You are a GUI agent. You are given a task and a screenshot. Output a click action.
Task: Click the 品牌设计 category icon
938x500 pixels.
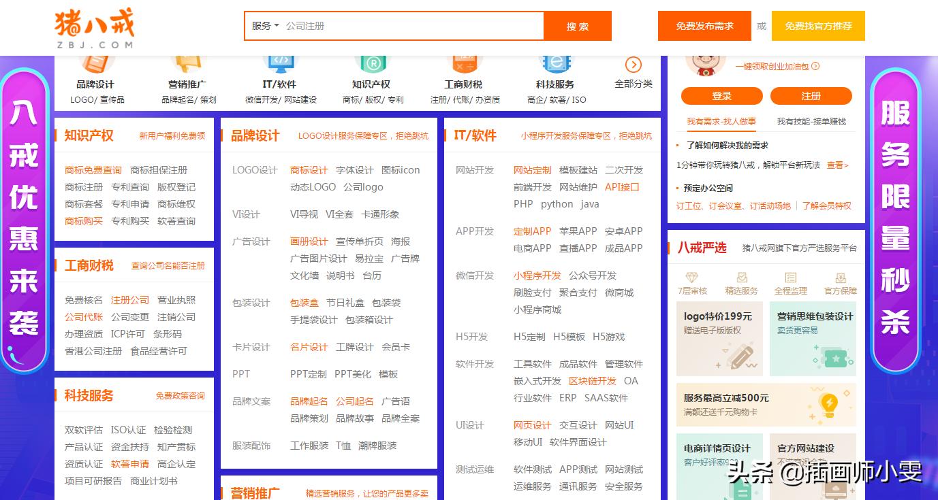point(96,65)
